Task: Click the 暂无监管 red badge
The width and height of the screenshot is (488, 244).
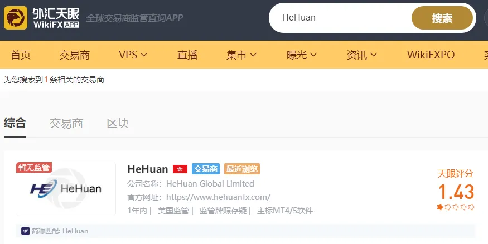Action: tap(34, 168)
